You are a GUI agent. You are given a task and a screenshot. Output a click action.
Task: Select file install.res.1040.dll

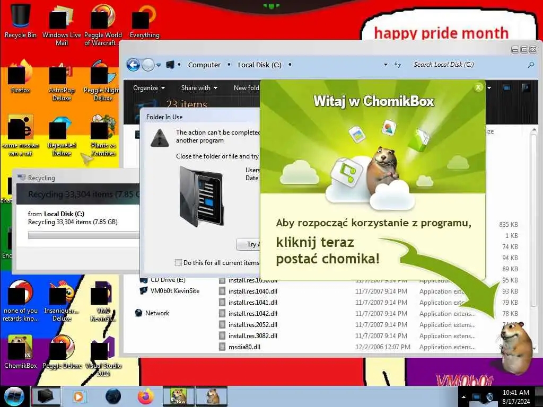tap(248, 291)
